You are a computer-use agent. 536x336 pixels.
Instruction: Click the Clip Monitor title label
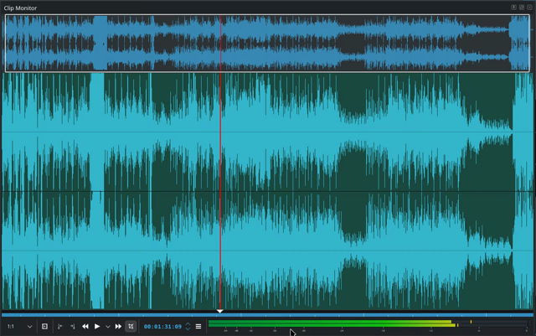point(20,8)
